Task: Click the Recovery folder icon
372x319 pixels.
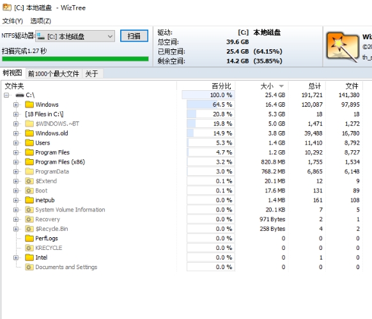Action: coord(29,219)
